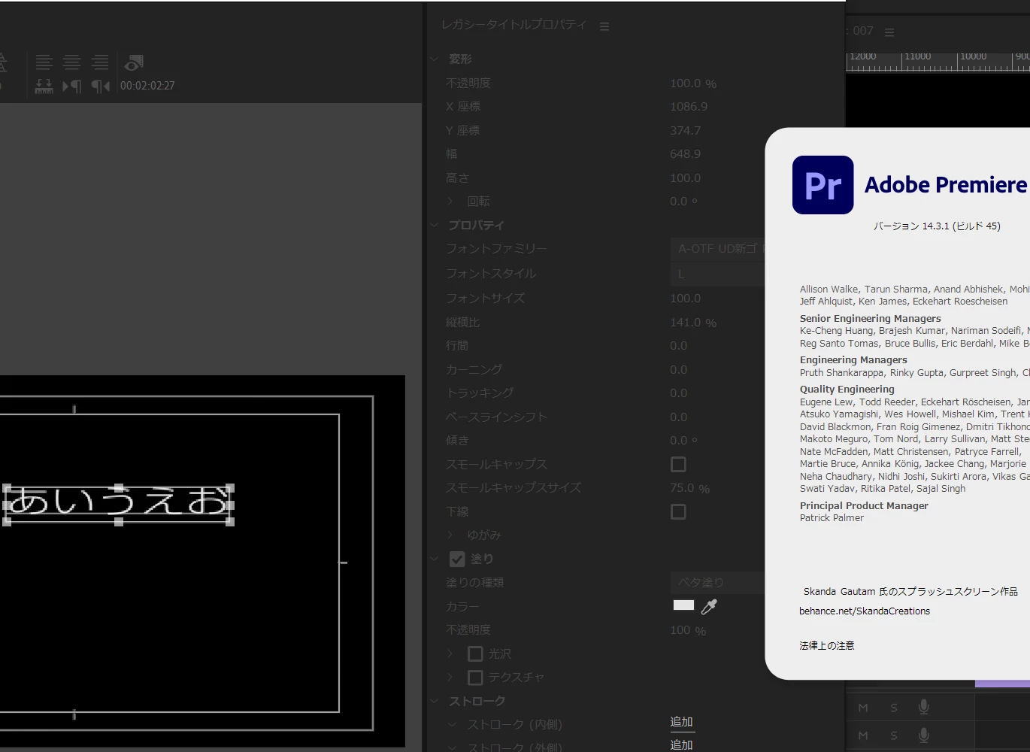Open the tab stops ruler tool

coord(44,86)
